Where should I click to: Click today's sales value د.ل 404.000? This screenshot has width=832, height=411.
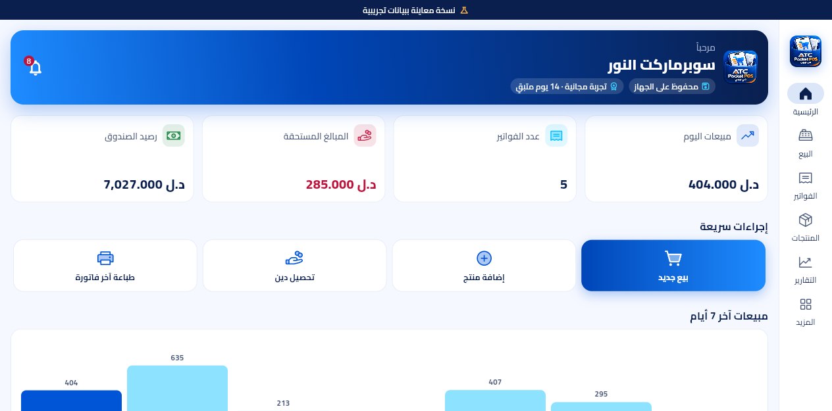click(x=723, y=185)
